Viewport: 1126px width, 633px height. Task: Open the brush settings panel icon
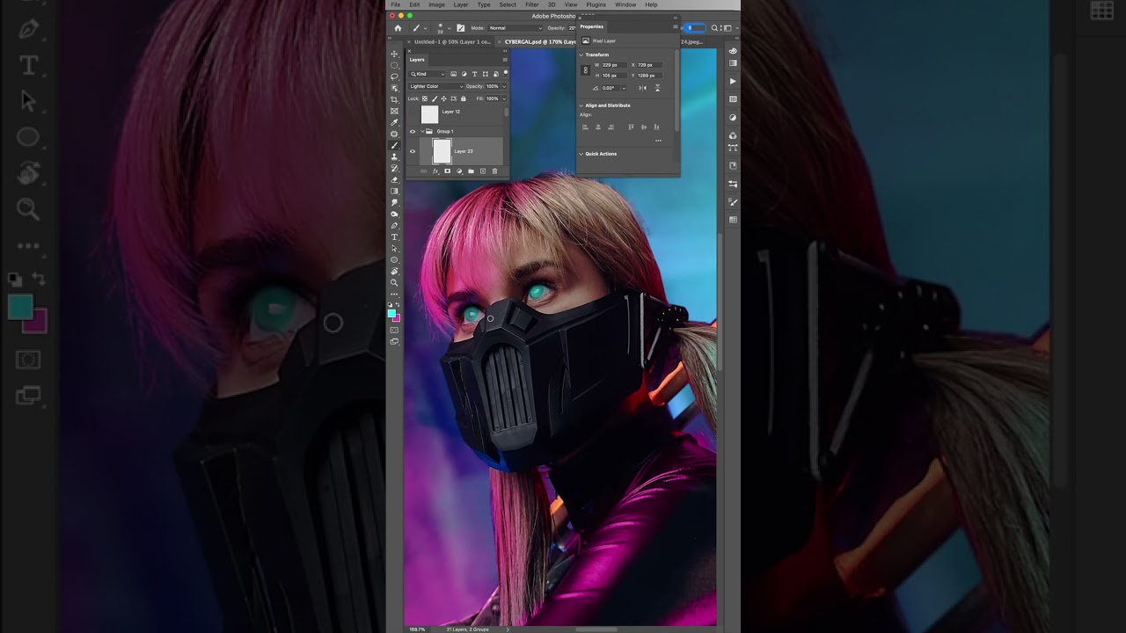click(x=460, y=28)
